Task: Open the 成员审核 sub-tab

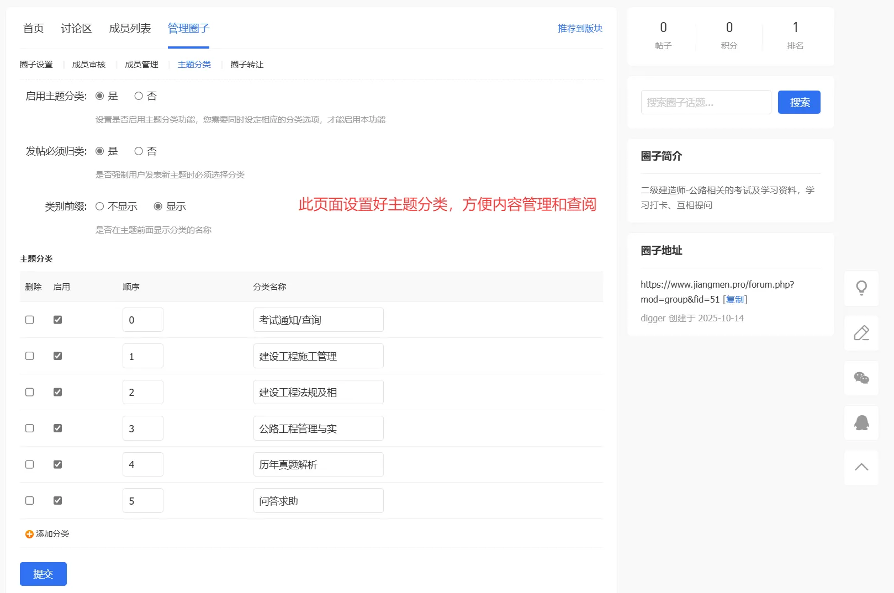Action: [89, 65]
